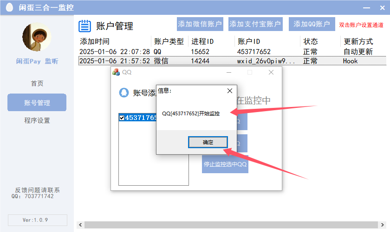Add a QQ account
This screenshot has height=232, width=390.
pyautogui.click(x=312, y=24)
